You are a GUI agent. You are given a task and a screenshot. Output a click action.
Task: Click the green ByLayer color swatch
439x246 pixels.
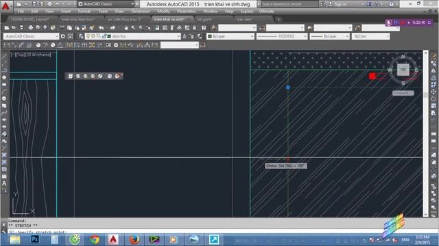[210, 36]
